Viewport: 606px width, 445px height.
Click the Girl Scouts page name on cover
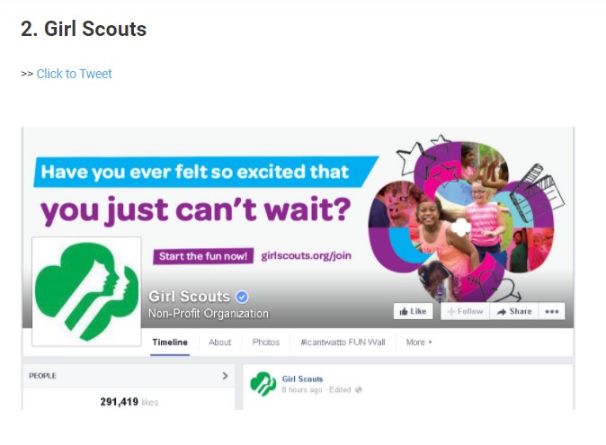tap(190, 297)
